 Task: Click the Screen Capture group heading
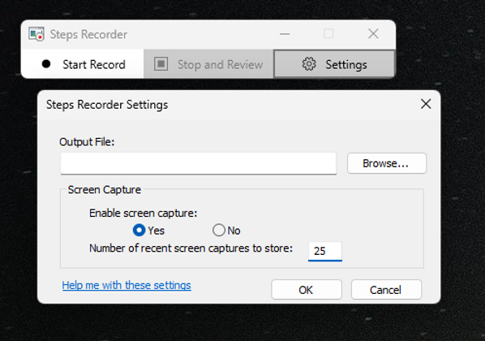click(105, 189)
